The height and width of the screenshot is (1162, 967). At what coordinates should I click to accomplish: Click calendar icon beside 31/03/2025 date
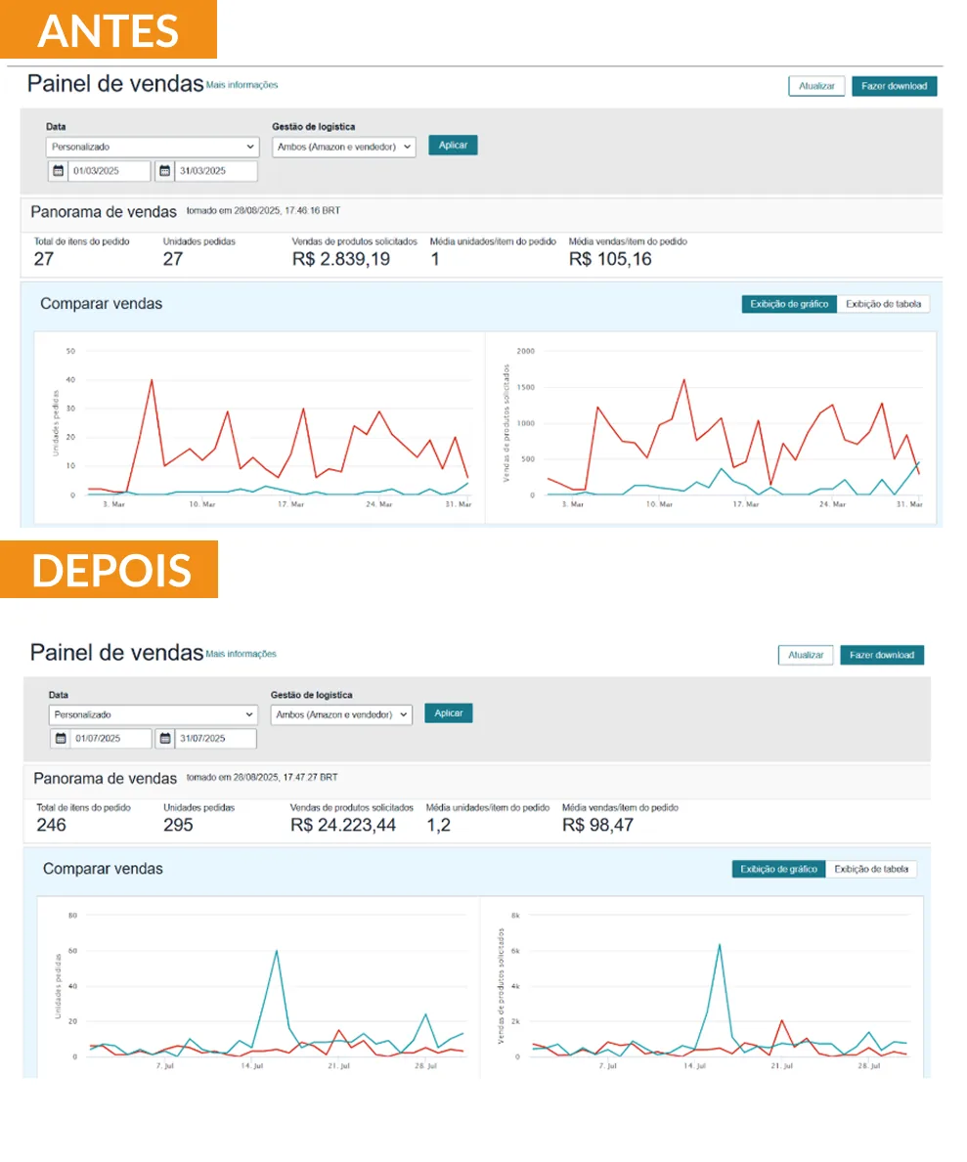164,171
